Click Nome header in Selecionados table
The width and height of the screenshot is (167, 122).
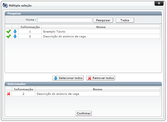coord(98,89)
